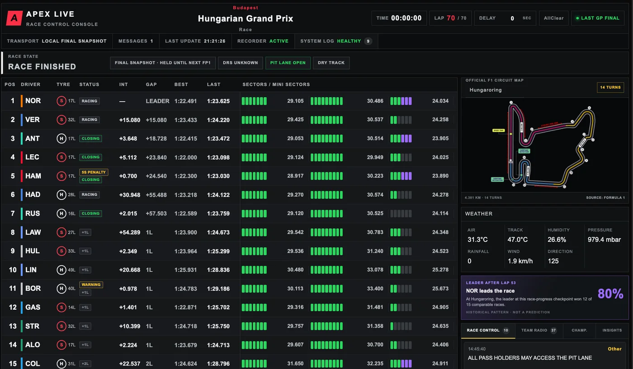This screenshot has width=633, height=369.
Task: Click the Last GP Final button
Action: coord(598,18)
